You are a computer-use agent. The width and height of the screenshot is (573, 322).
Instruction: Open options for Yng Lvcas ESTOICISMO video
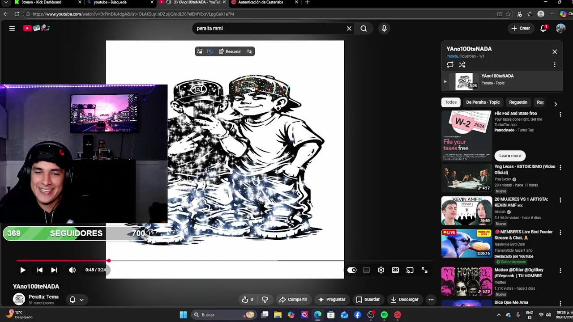click(560, 167)
